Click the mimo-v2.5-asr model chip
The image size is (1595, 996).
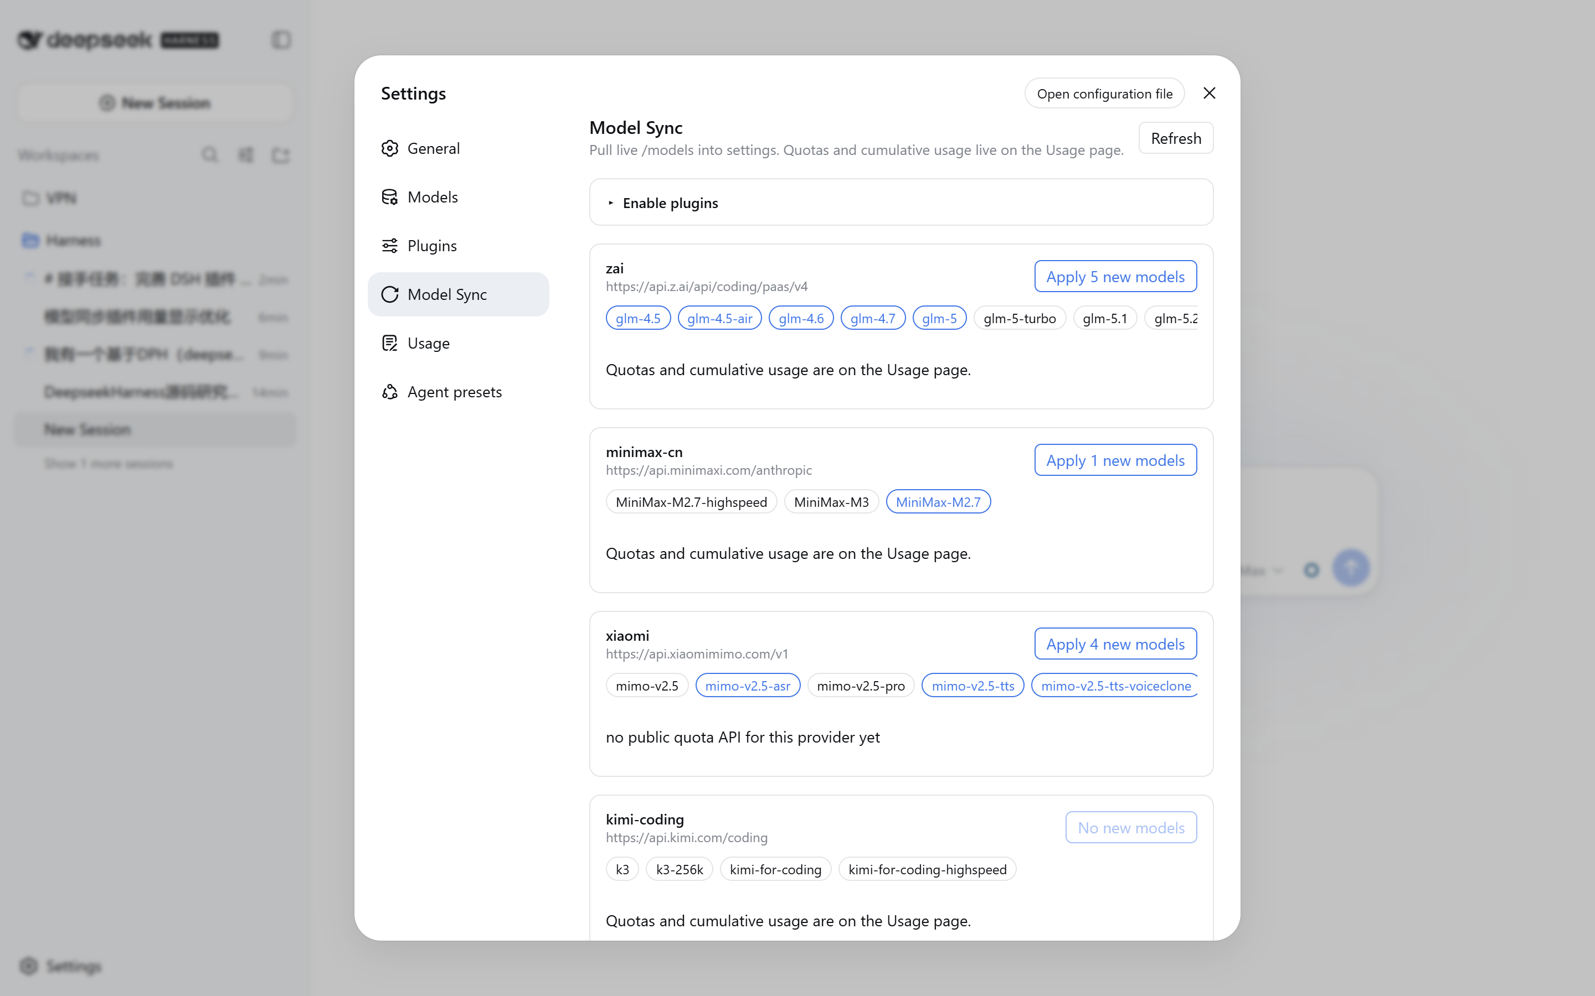[x=748, y=686]
